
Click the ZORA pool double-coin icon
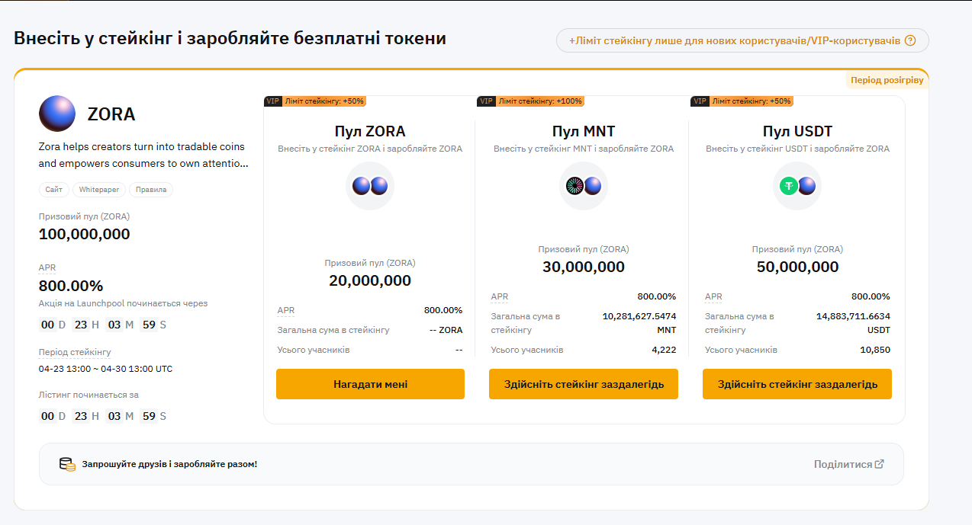(370, 186)
